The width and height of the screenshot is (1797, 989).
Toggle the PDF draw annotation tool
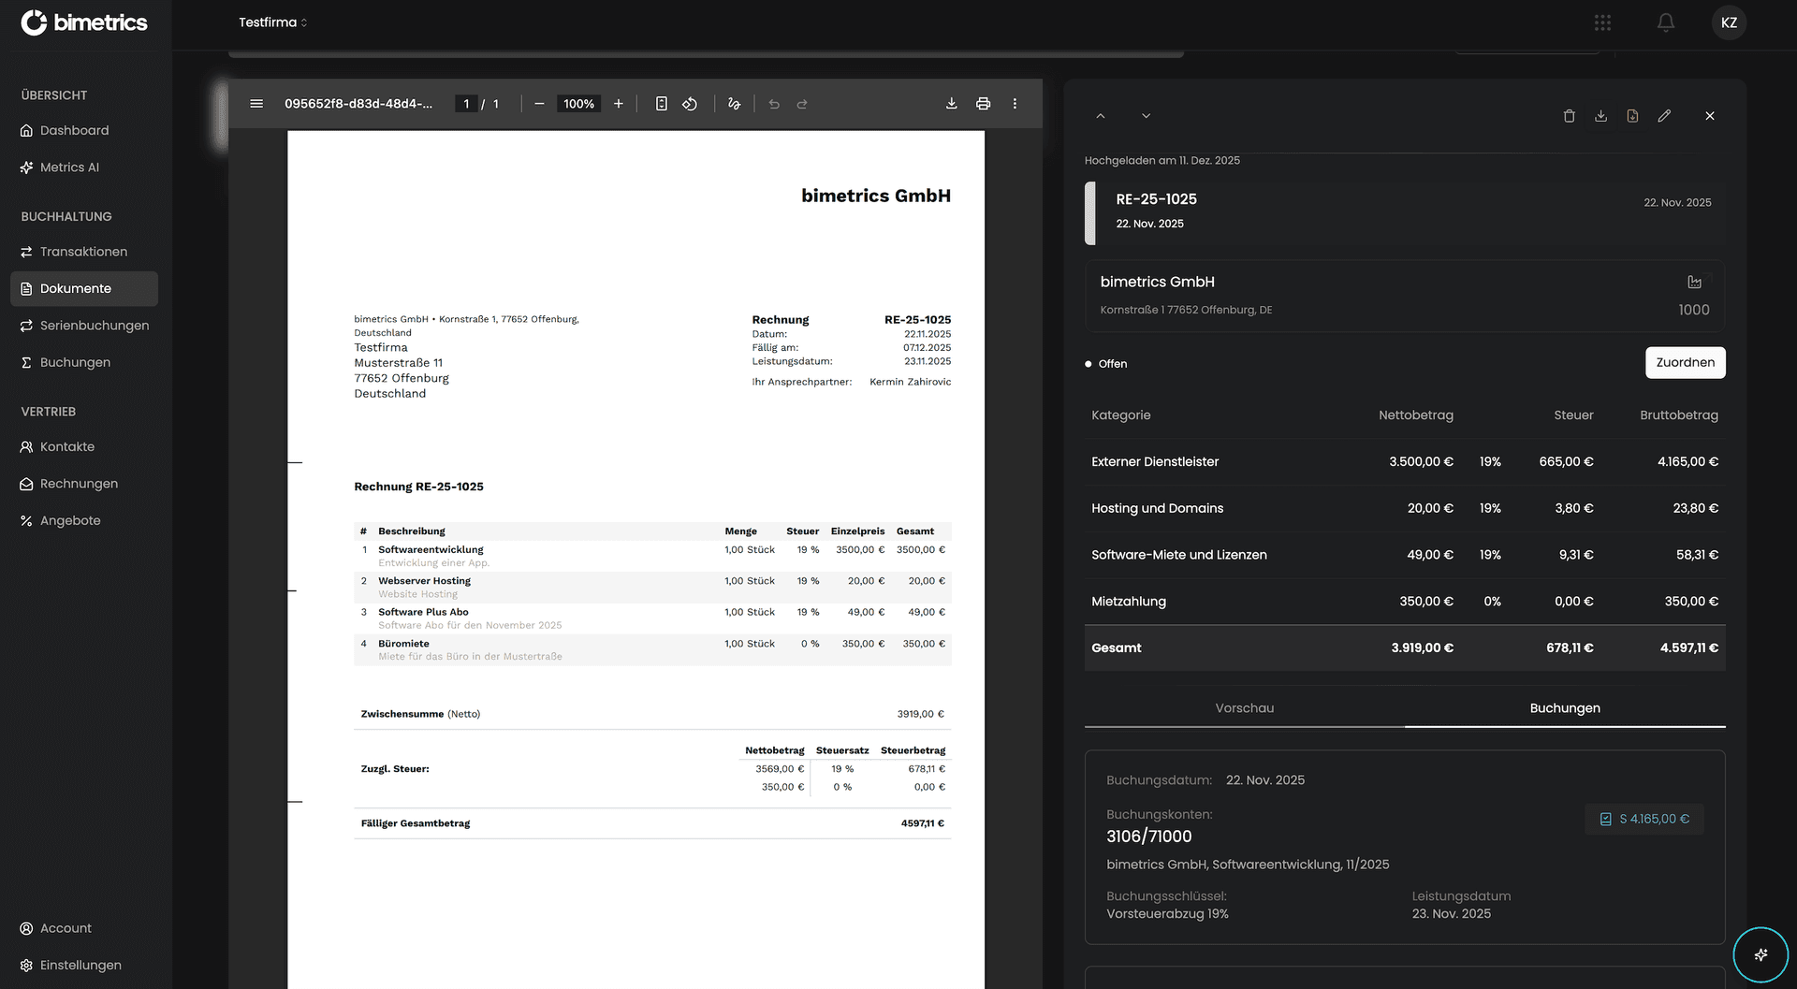[x=734, y=104]
